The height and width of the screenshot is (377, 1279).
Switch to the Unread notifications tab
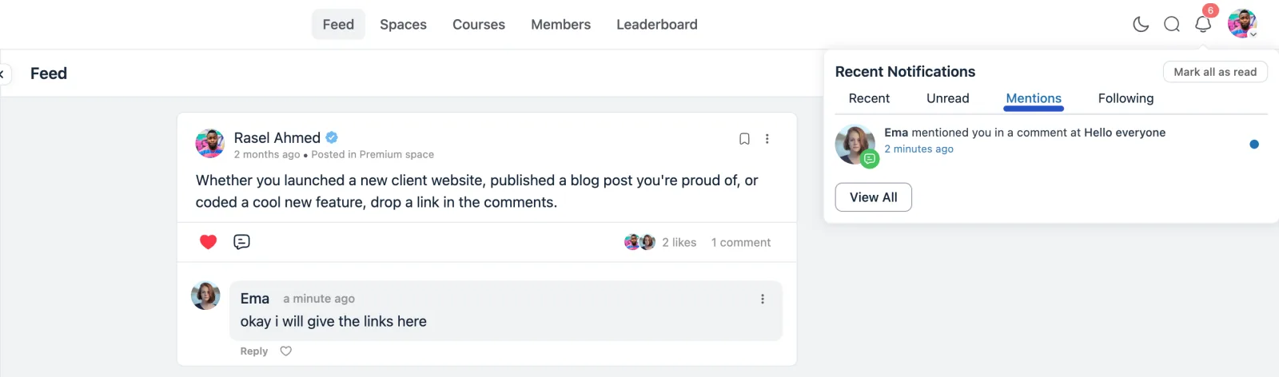click(948, 98)
